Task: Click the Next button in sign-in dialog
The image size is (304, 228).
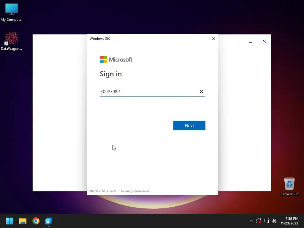Action: pos(189,126)
